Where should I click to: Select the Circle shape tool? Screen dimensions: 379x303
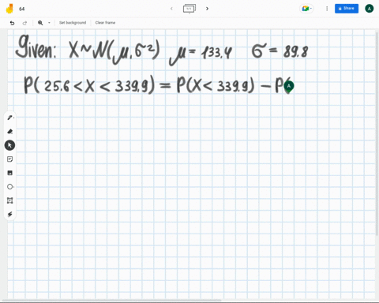click(10, 187)
